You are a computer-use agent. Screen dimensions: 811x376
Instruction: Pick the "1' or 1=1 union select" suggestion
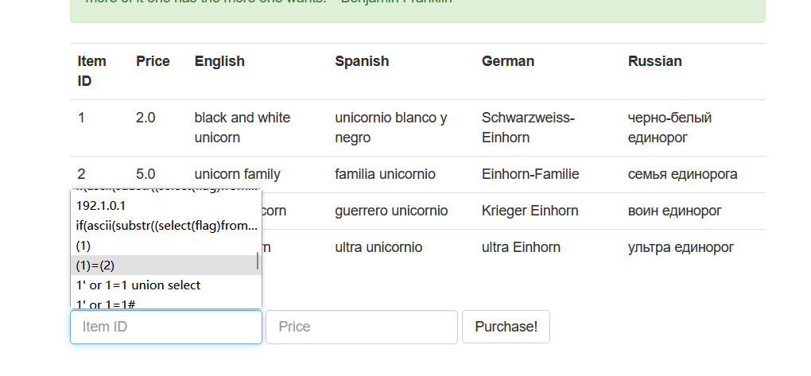143,285
